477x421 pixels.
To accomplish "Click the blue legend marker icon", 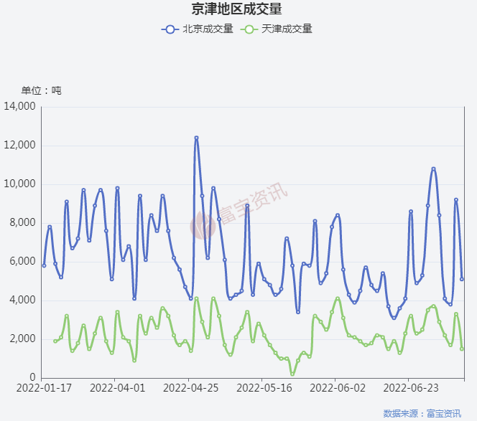I will coord(171,29).
